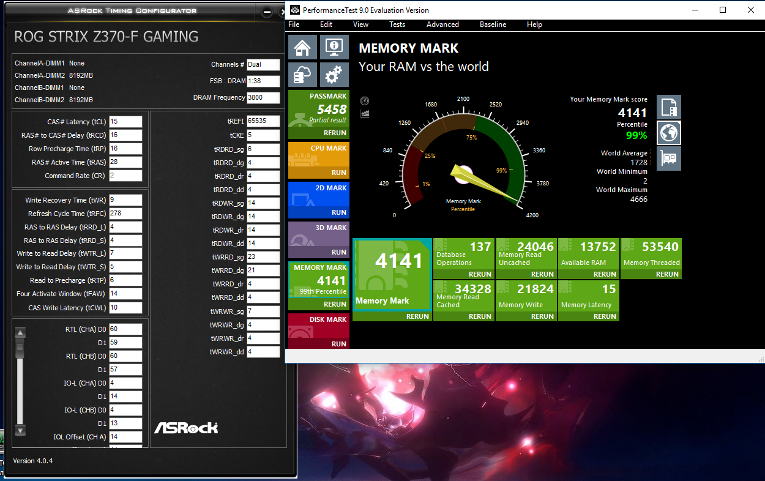Click the ASRock logo in Timing Configurator
The height and width of the screenshot is (481, 765).
click(186, 428)
